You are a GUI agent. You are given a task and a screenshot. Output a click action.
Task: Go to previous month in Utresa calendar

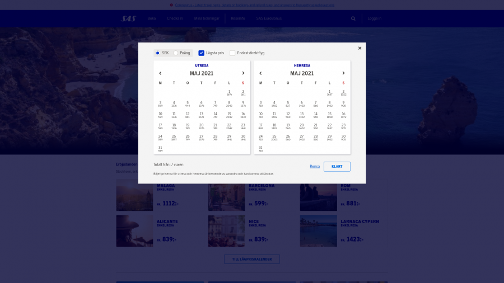coord(160,73)
